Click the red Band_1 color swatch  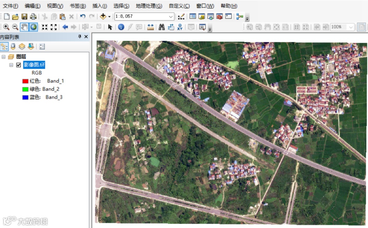coord(25,81)
